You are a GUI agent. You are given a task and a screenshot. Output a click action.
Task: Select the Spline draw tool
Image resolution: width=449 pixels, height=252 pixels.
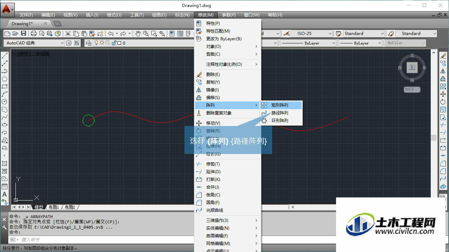[5, 117]
